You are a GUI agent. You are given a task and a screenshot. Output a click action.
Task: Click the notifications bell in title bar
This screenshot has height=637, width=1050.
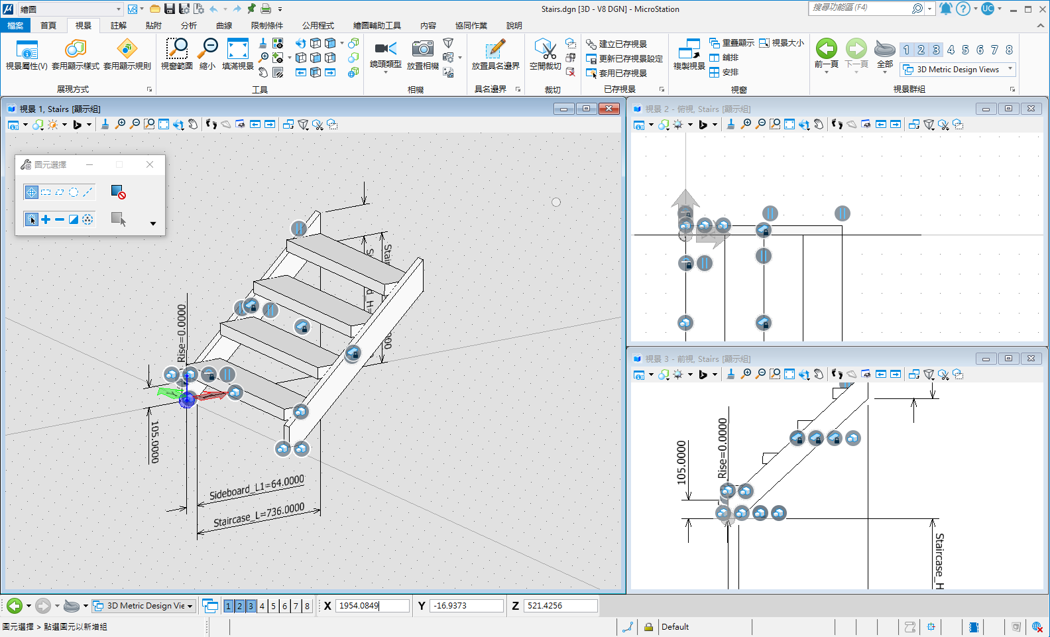[x=945, y=9]
